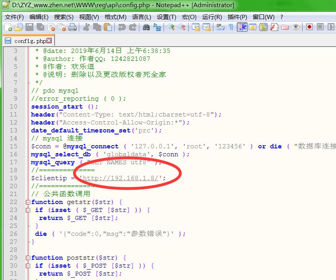Click the Undo arrow icon
Screen dimensions: 336x280
tap(122, 27)
